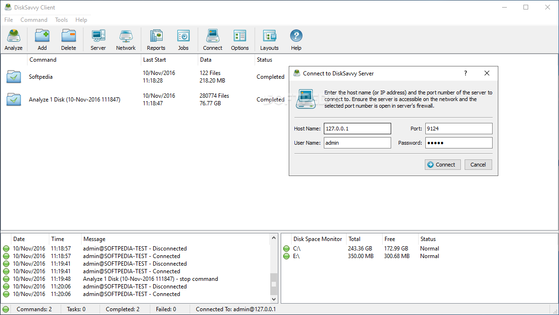Open the Server toolbar icon
Screen dimensions: 559x315
click(x=98, y=39)
